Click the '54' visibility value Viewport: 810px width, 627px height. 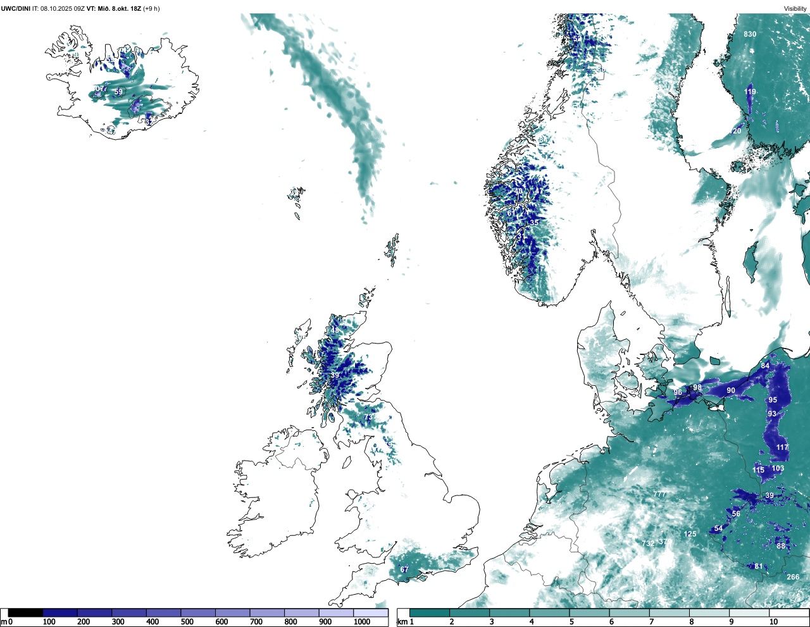point(718,528)
